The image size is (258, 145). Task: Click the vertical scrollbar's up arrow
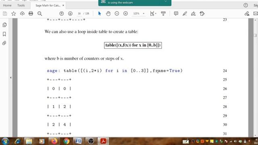255,20
